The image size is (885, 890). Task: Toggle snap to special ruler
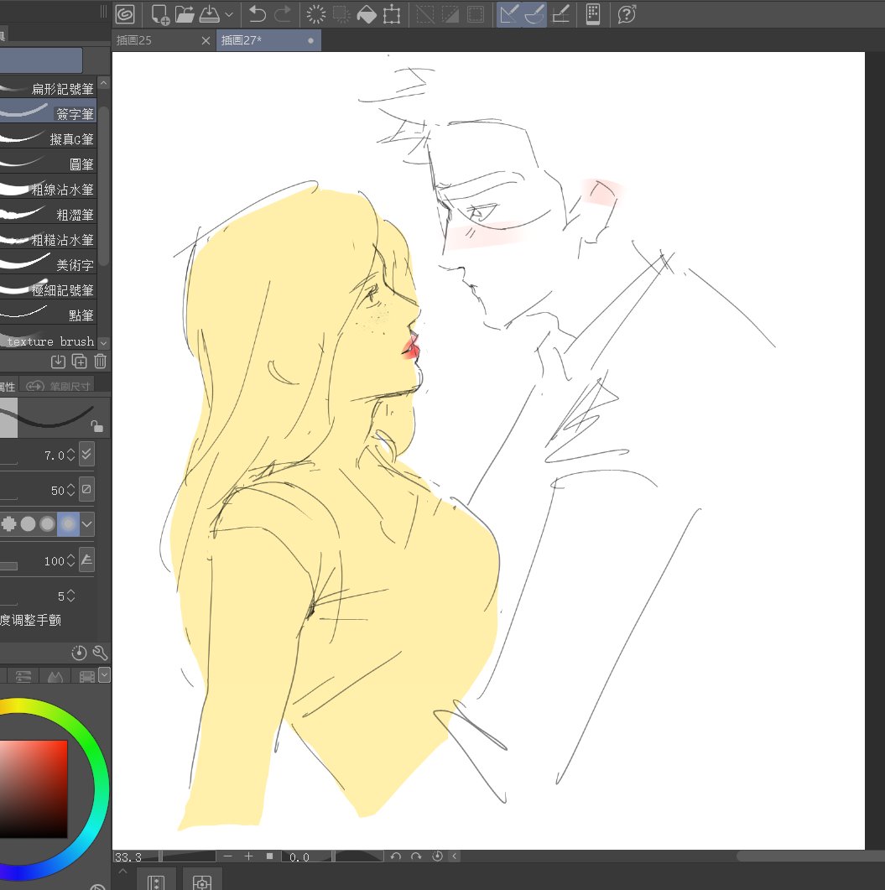click(x=534, y=14)
